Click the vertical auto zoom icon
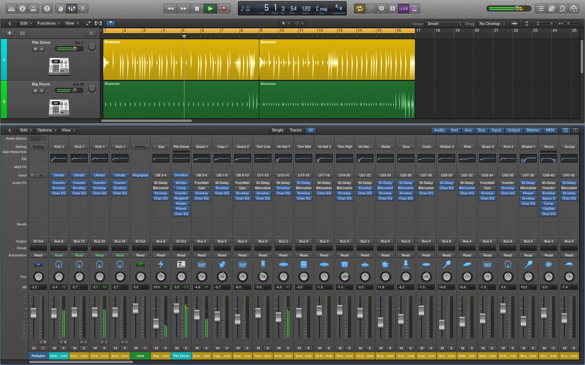The height and width of the screenshot is (365, 585). [527, 23]
